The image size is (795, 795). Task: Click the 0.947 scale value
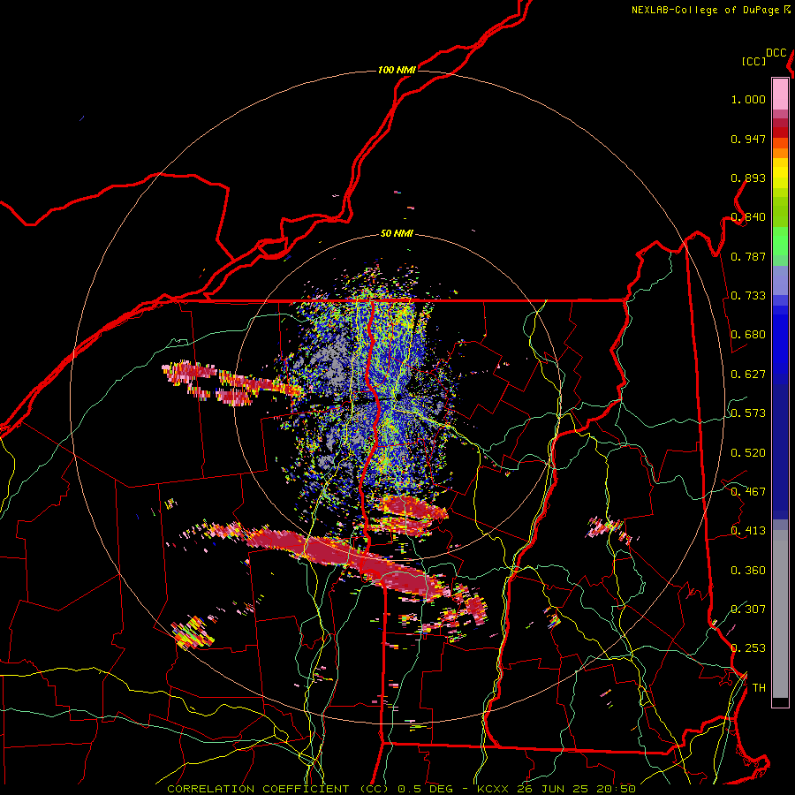coord(748,139)
